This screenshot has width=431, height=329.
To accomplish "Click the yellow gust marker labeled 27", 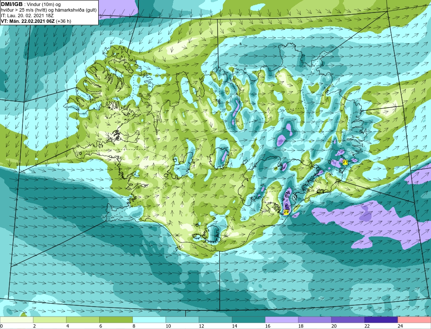I will [345, 162].
